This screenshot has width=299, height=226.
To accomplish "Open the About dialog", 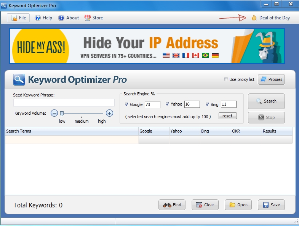I will point(69,18).
